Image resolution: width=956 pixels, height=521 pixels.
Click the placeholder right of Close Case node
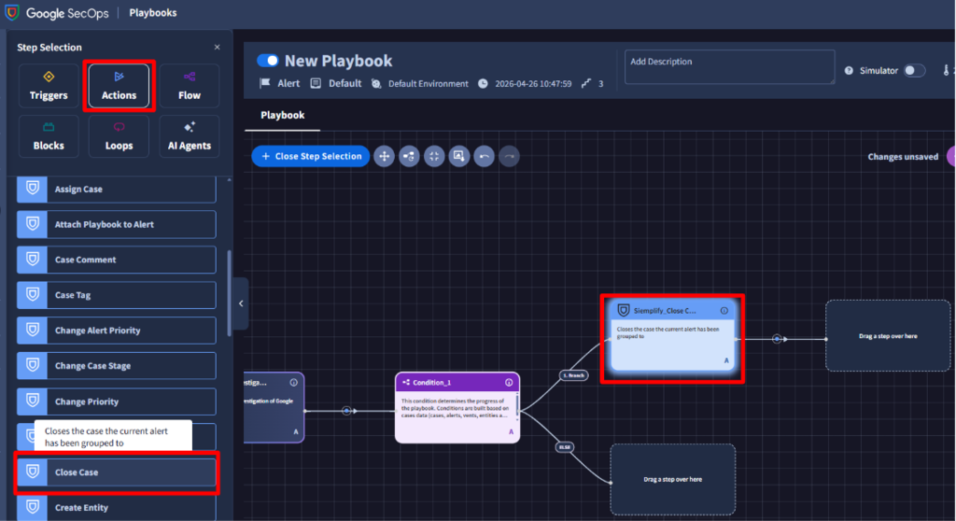(888, 335)
